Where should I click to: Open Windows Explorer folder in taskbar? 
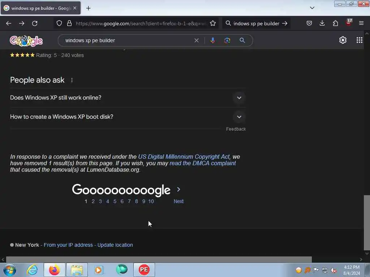(x=77, y=270)
